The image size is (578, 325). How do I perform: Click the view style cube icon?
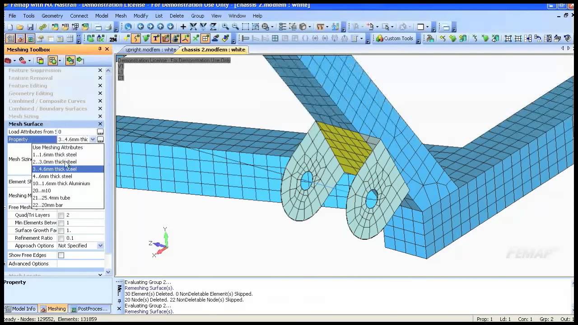pos(303,27)
